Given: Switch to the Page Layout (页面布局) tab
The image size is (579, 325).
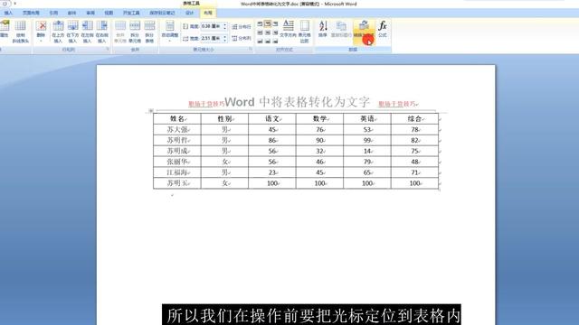Looking at the screenshot, I should tap(31, 13).
